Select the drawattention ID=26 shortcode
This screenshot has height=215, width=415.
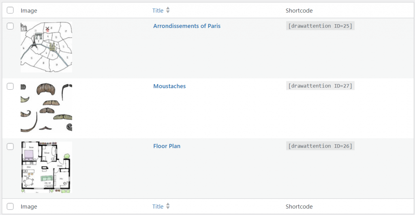coord(320,146)
